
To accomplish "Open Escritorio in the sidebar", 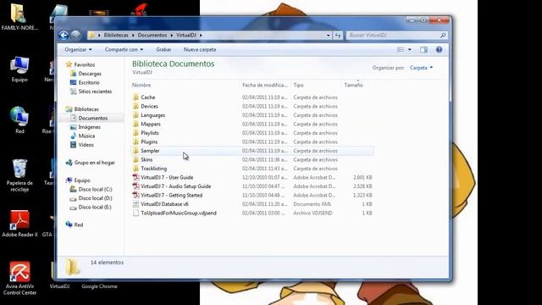I will [89, 83].
